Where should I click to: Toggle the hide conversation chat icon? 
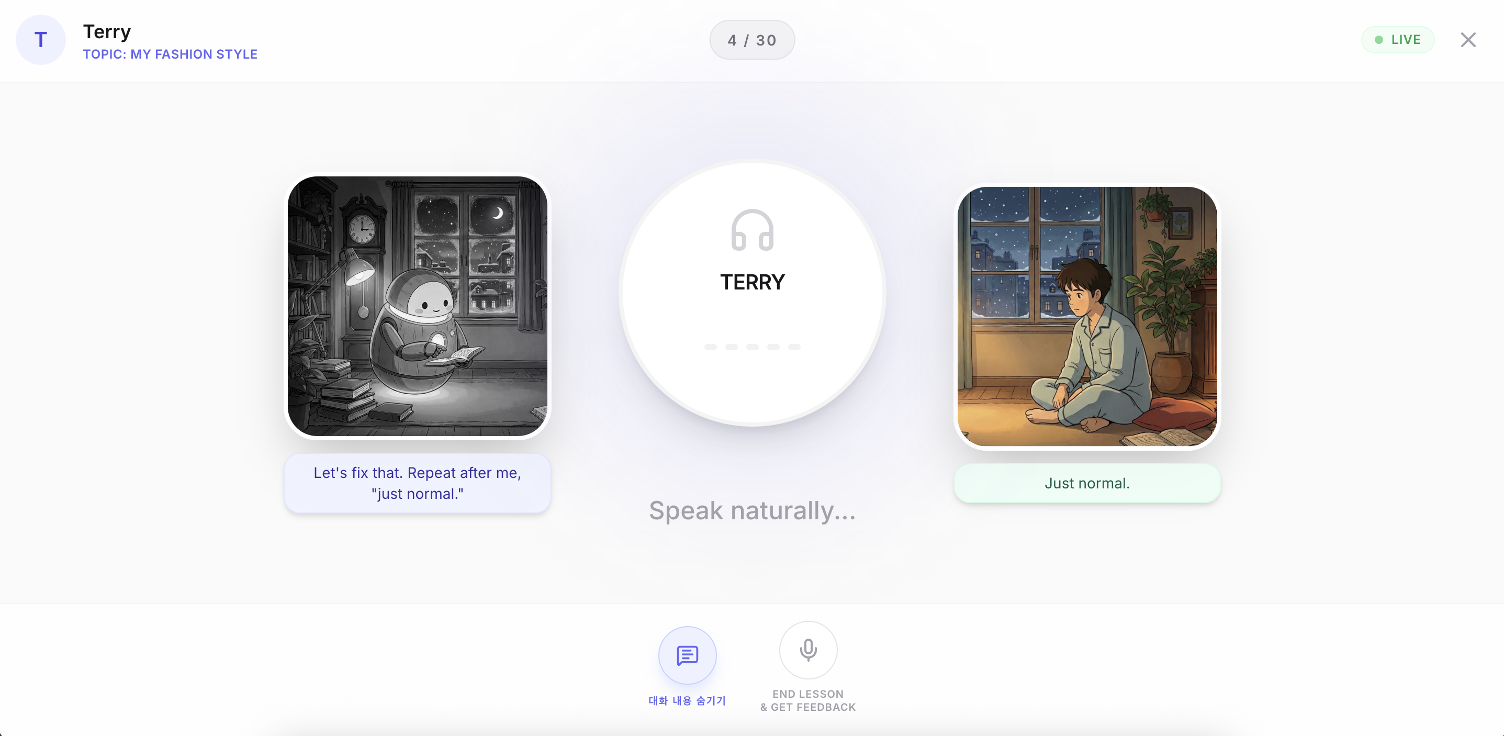687,655
